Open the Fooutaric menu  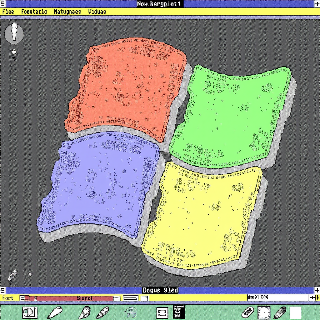click(x=34, y=12)
